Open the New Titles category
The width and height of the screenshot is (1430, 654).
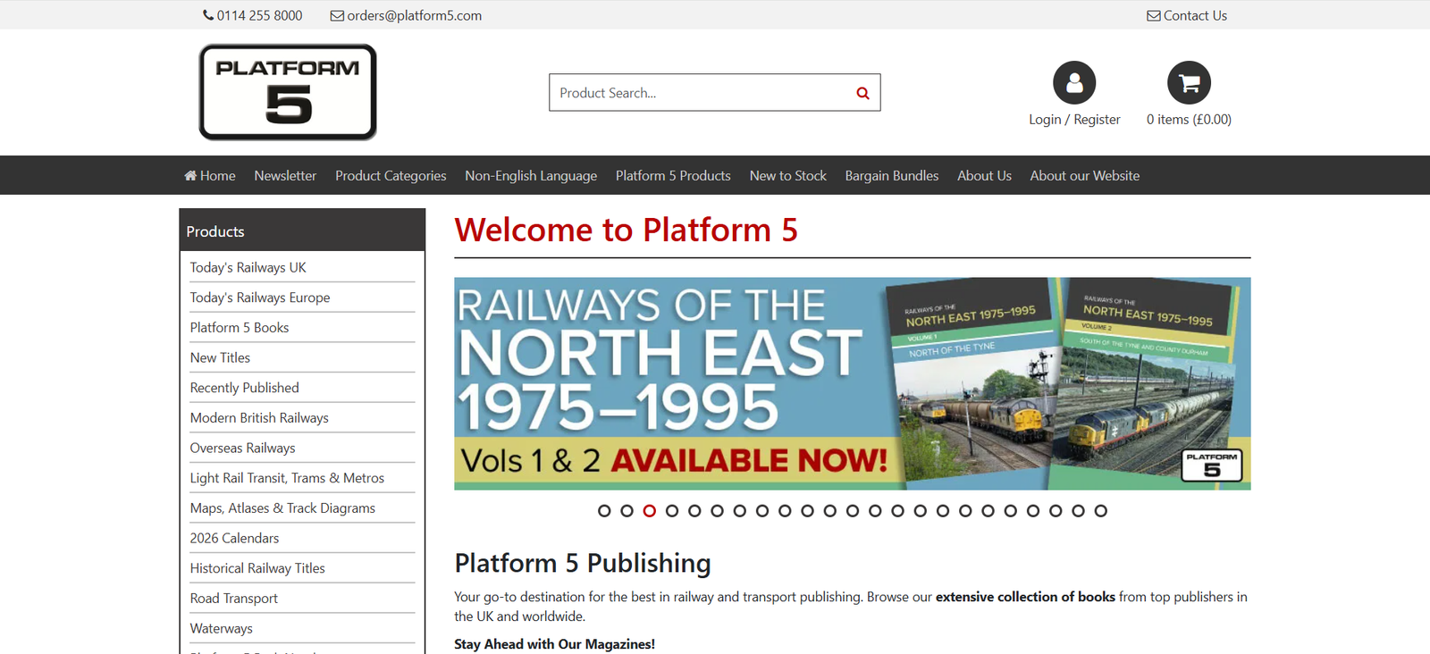coord(220,357)
